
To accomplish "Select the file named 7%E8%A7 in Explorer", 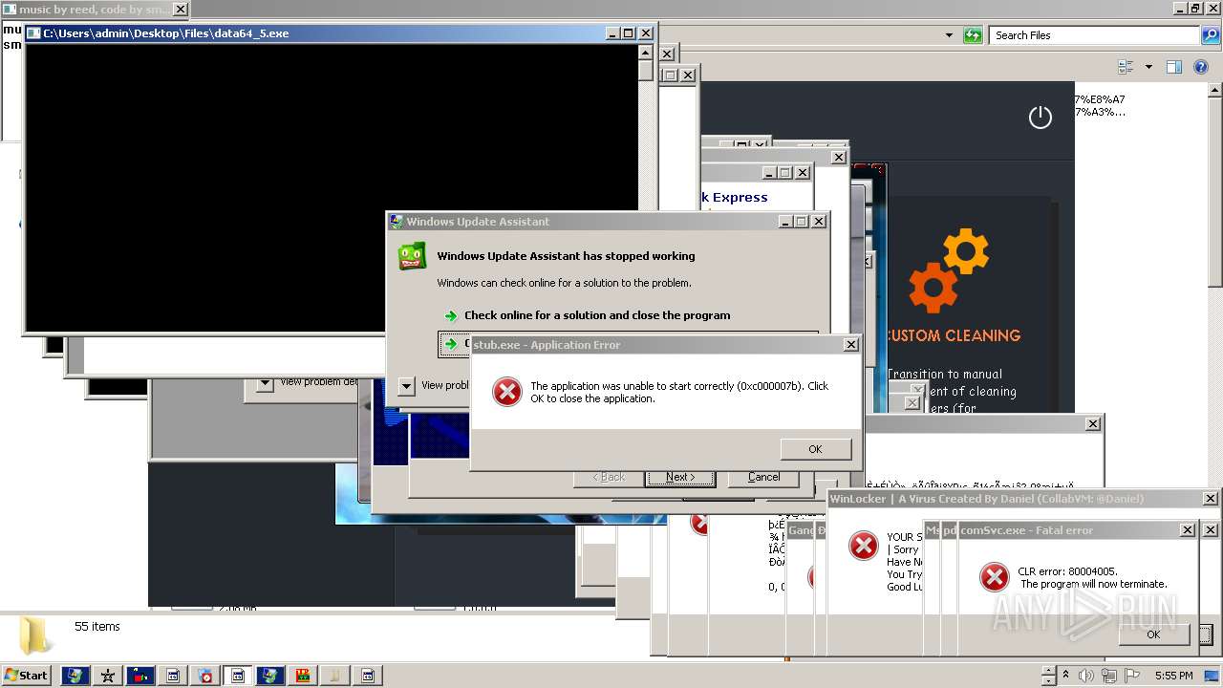I will 1099,105.
